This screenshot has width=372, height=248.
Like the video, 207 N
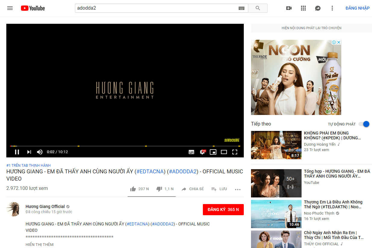click(x=139, y=189)
